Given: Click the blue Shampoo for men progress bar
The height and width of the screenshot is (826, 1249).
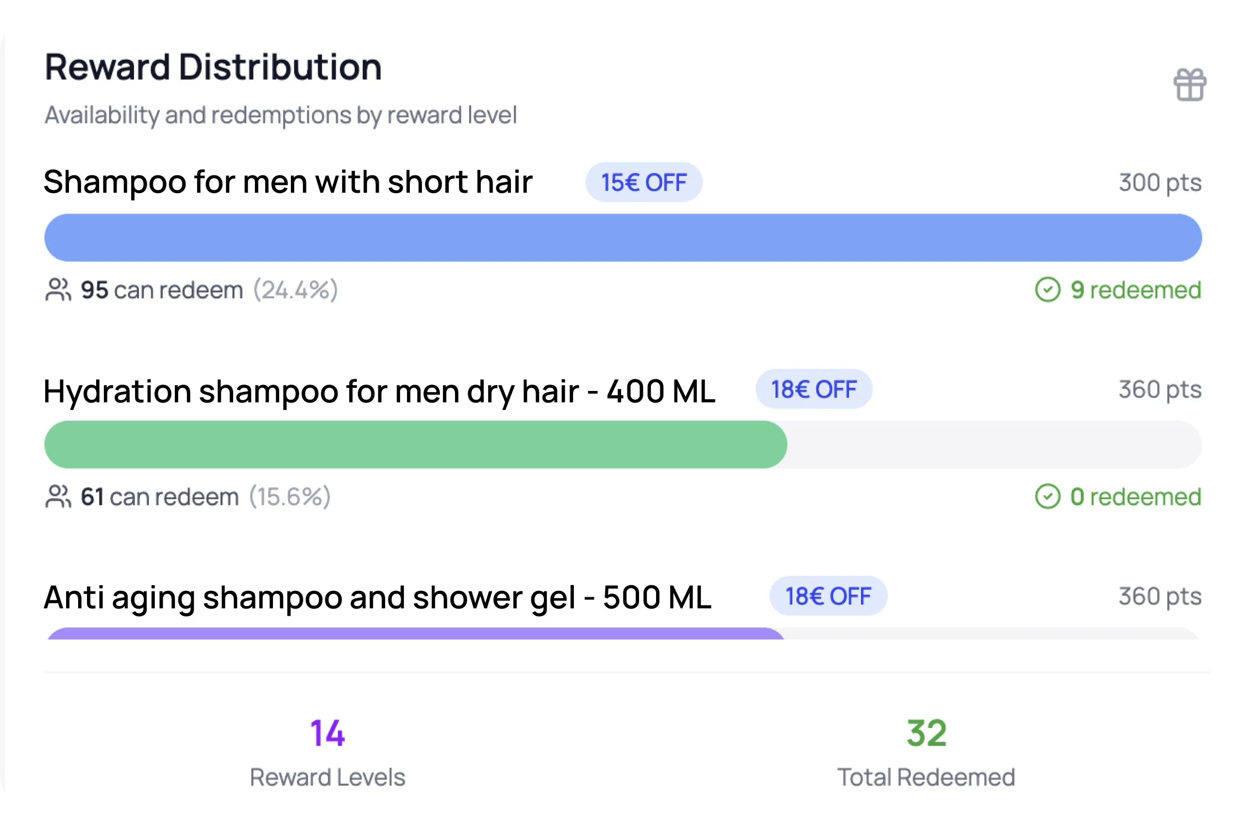Looking at the screenshot, I should click(x=623, y=237).
